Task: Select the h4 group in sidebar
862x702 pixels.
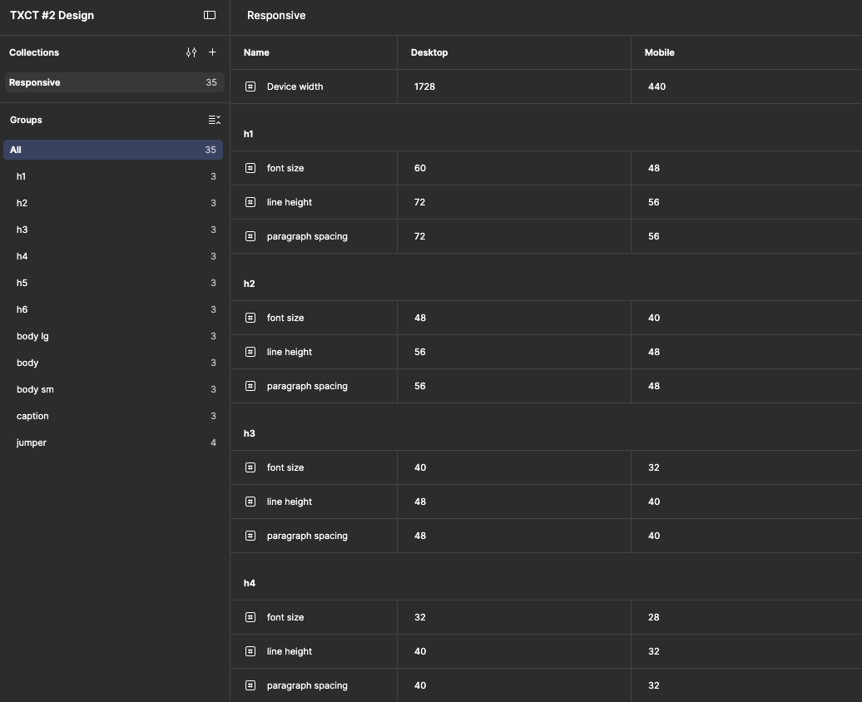Action: pos(113,256)
